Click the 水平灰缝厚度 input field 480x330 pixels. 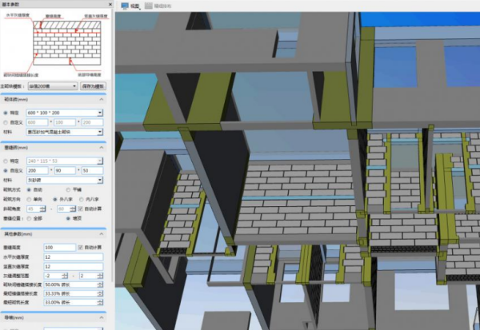tap(73, 256)
